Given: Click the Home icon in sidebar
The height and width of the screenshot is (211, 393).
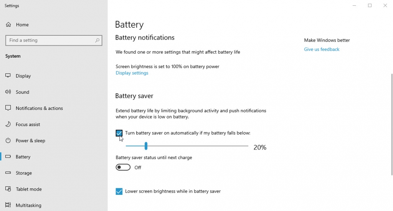Looking at the screenshot, I should [x=8, y=25].
